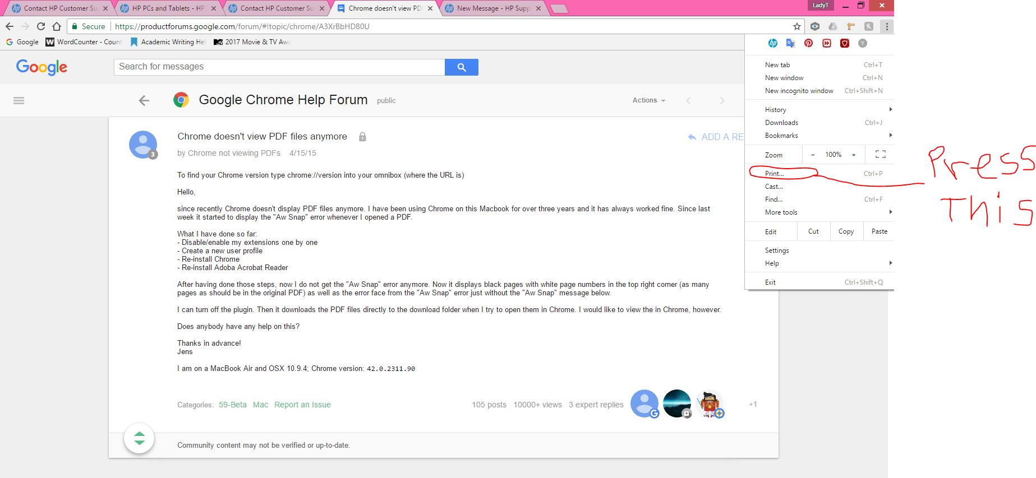
Task: Expand the Bookmarks submenu
Action: pyautogui.click(x=819, y=136)
